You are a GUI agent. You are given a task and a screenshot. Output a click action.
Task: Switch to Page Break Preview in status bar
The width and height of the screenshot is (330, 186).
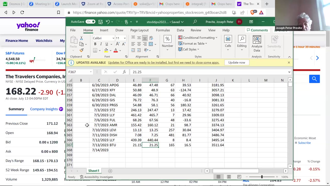(239, 177)
